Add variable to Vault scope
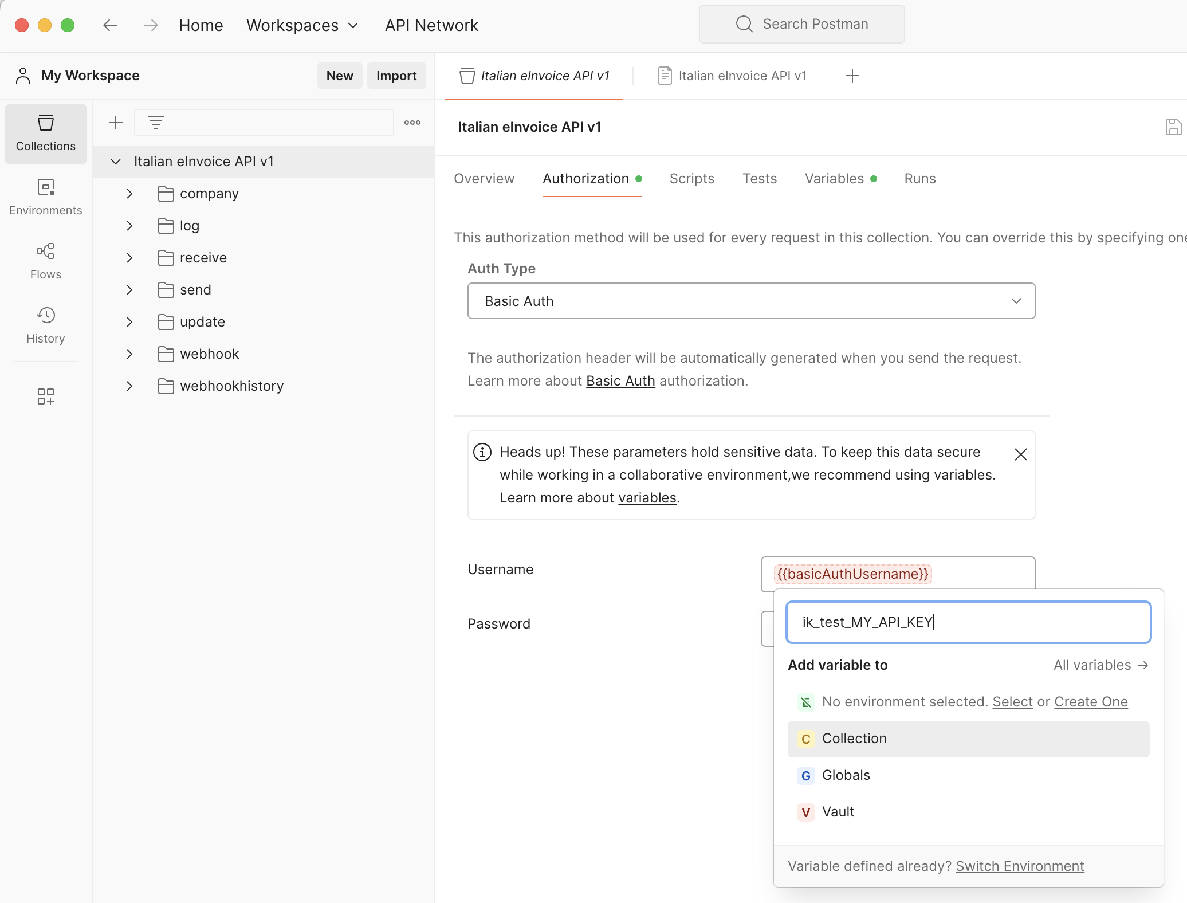Image resolution: width=1187 pixels, height=903 pixels. [x=968, y=812]
